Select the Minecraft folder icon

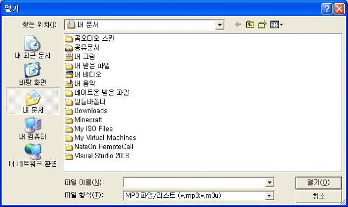(69, 120)
